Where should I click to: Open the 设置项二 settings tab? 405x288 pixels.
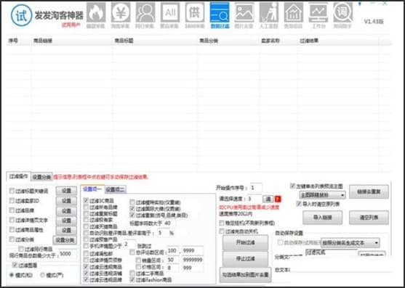pyautogui.click(x=116, y=190)
